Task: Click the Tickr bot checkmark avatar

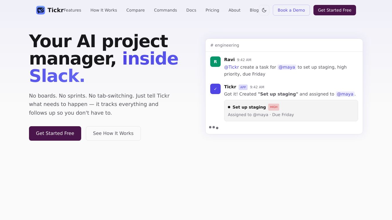Action: (215, 89)
